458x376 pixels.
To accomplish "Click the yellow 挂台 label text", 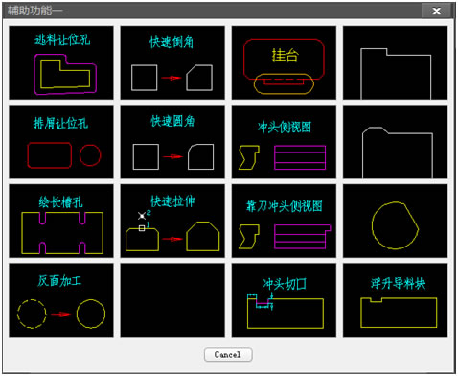I will (285, 56).
